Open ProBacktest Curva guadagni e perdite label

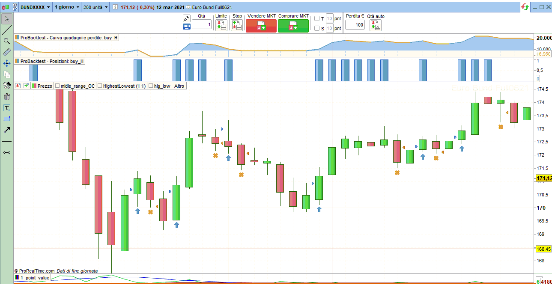66,38
